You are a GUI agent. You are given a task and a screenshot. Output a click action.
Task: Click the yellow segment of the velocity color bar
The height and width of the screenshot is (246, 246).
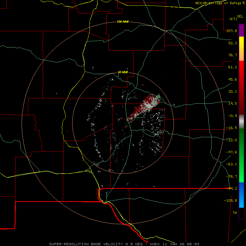241,49
